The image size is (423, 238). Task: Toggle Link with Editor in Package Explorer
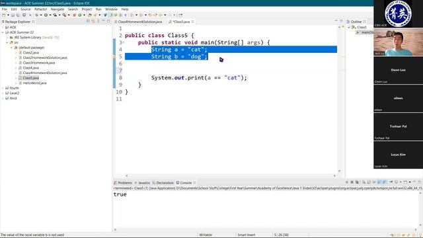tap(93, 21)
